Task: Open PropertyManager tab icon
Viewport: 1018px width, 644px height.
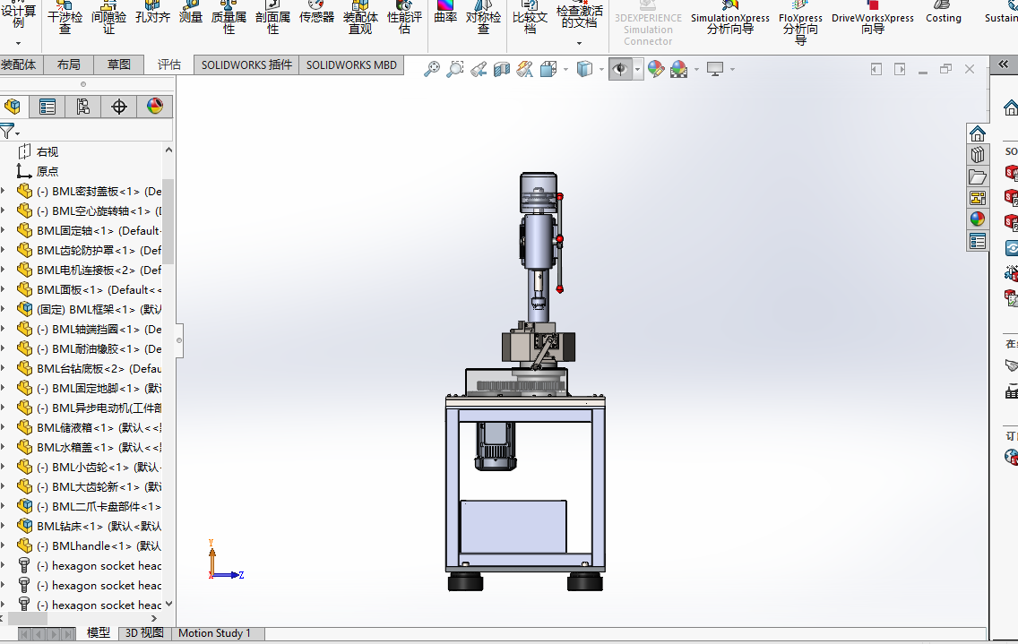Action: pyautogui.click(x=47, y=107)
